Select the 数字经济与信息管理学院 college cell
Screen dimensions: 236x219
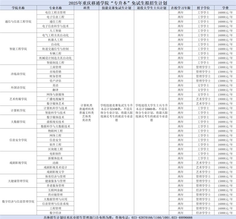(18, 201)
